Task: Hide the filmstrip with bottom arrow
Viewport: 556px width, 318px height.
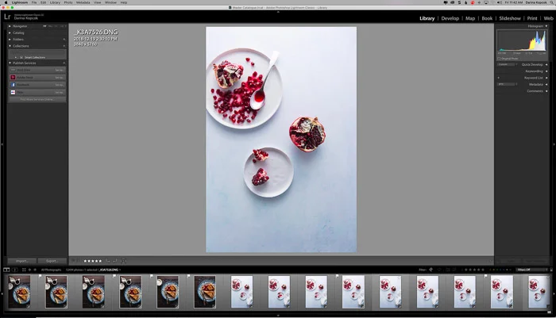Action: click(278, 315)
